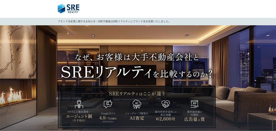Click the 'SREリアルティはここが違う' heading
Image resolution: width=276 pixels, height=131 pixels.
(137, 94)
